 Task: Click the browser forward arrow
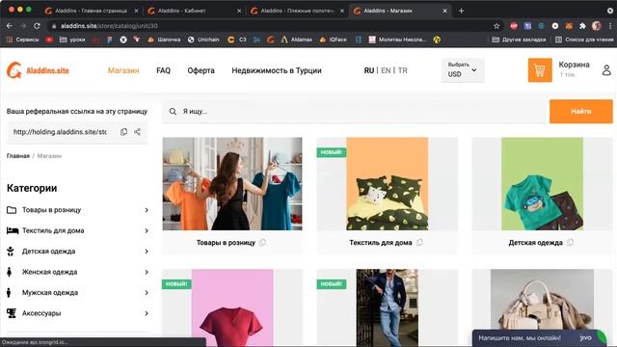pos(23,26)
